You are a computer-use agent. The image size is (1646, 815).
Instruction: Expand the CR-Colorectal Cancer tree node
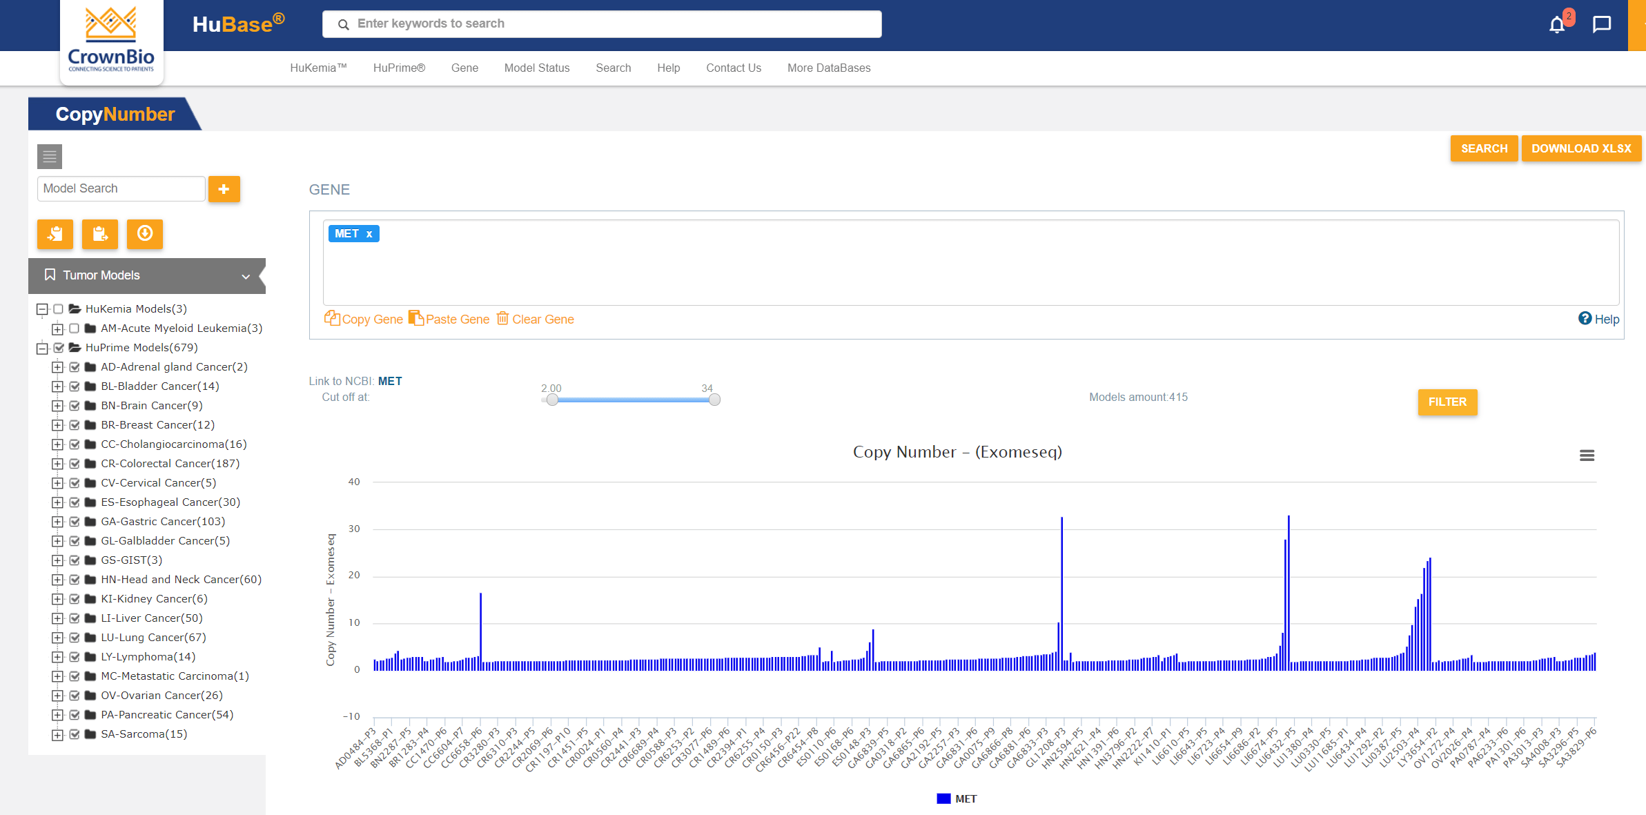point(57,464)
